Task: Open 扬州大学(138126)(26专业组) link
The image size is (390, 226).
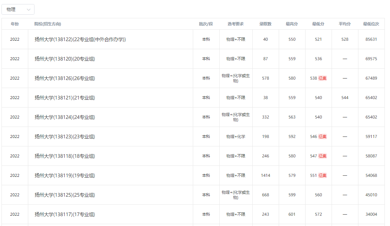Action: [x=65, y=78]
